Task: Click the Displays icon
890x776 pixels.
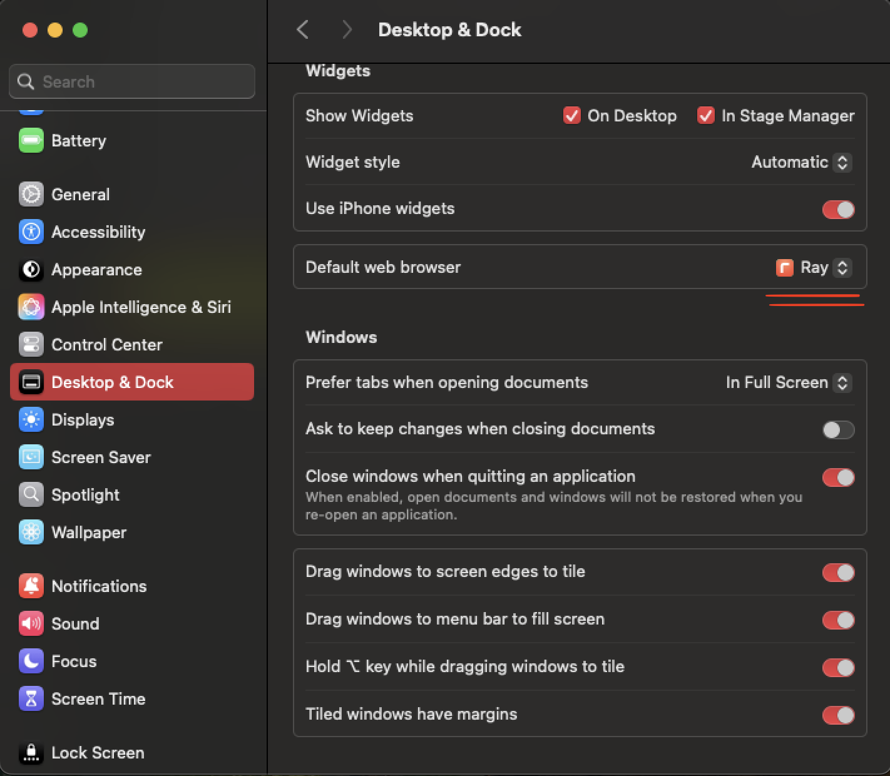Action: (x=31, y=420)
